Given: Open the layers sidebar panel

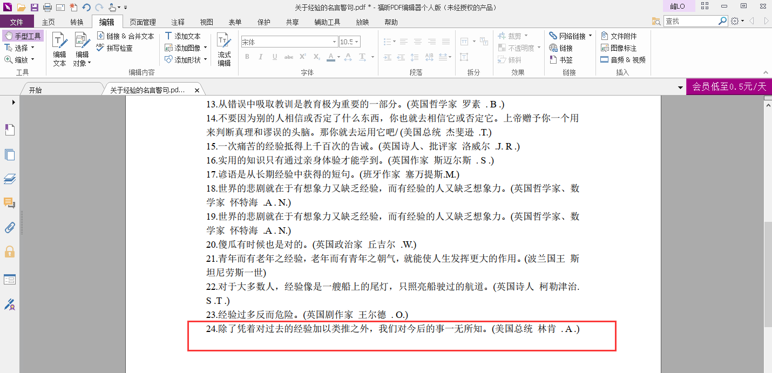Looking at the screenshot, I should coord(10,179).
